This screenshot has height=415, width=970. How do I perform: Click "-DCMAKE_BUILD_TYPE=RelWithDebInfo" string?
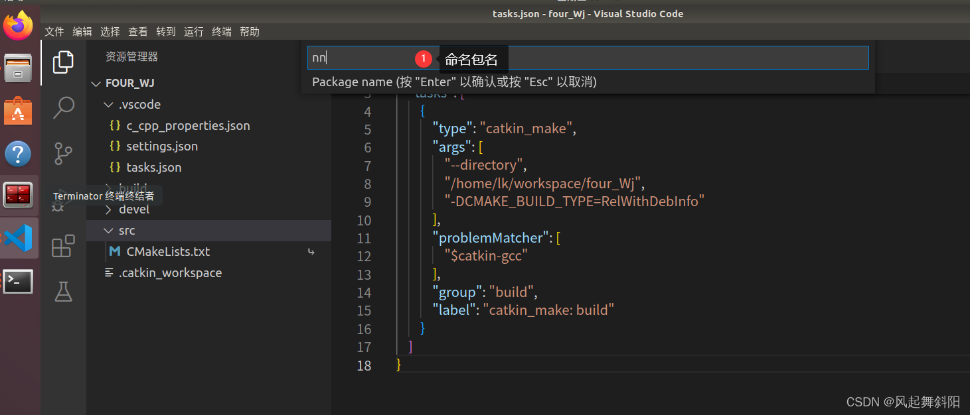tap(574, 202)
